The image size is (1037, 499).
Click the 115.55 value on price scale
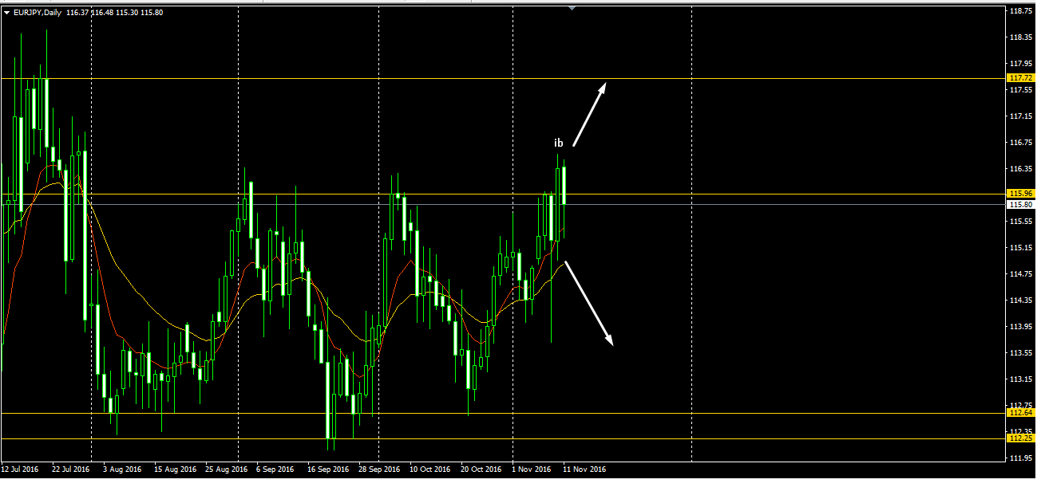pyautogui.click(x=1021, y=222)
